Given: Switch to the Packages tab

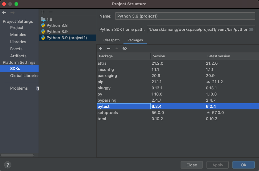Looking at the screenshot, I should (x=135, y=40).
